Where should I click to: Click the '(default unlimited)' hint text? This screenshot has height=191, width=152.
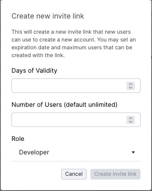90,105
